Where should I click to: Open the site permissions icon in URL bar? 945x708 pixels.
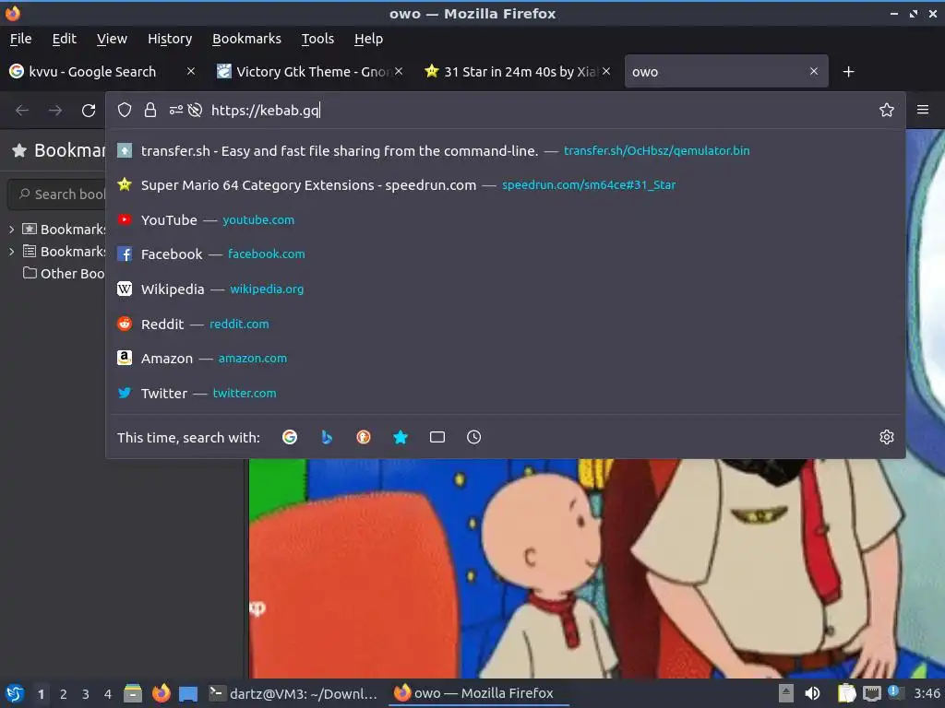pos(175,111)
